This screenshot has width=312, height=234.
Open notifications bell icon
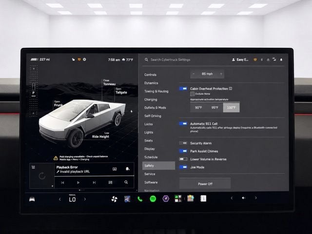coord(281,59)
